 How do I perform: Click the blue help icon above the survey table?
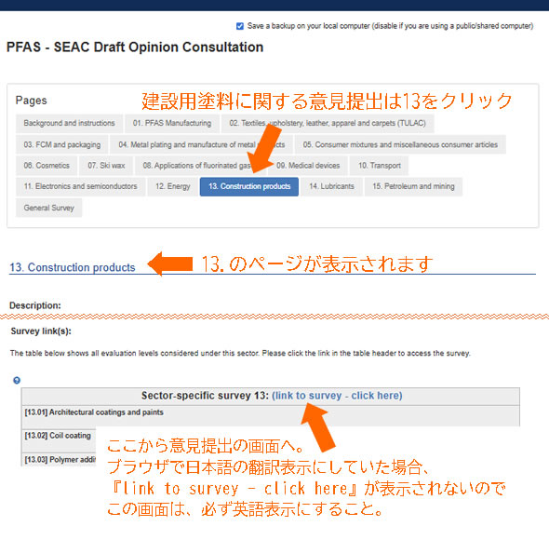17,380
